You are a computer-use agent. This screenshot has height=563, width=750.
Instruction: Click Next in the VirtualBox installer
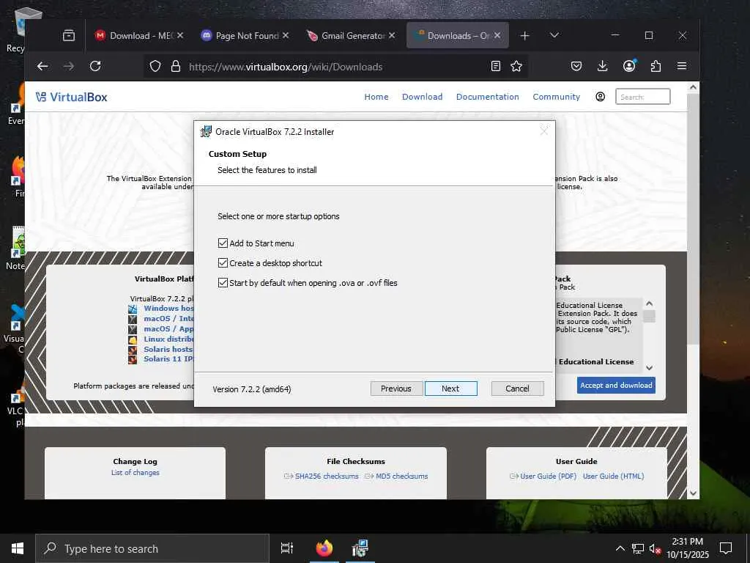450,389
